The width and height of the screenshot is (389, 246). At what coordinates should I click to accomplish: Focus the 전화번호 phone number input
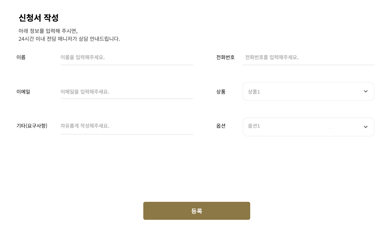point(308,57)
